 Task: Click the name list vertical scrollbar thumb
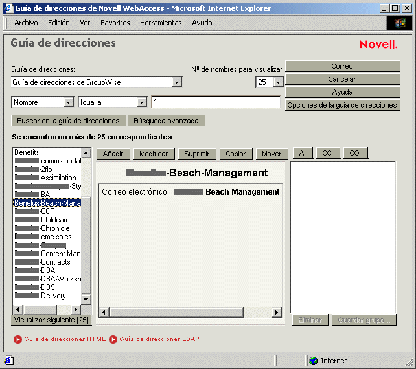(86, 245)
